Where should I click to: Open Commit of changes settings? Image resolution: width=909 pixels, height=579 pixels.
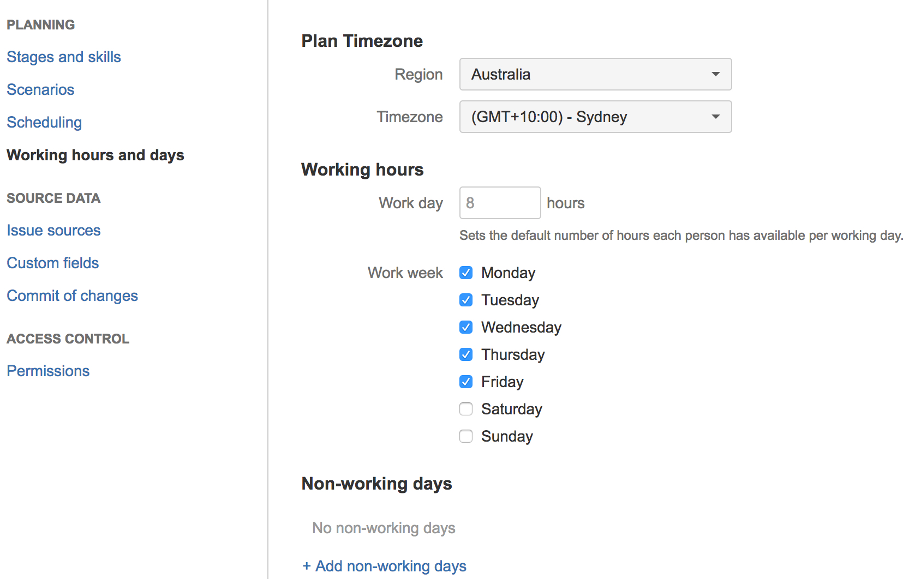(72, 295)
